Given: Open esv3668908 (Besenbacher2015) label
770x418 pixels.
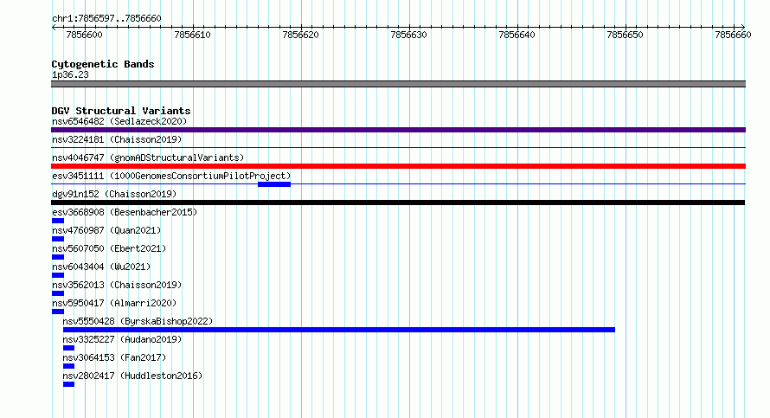Looking at the screenshot, I should [125, 212].
